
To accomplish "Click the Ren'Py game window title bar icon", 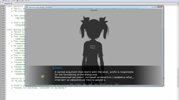I will click(x=27, y=7).
